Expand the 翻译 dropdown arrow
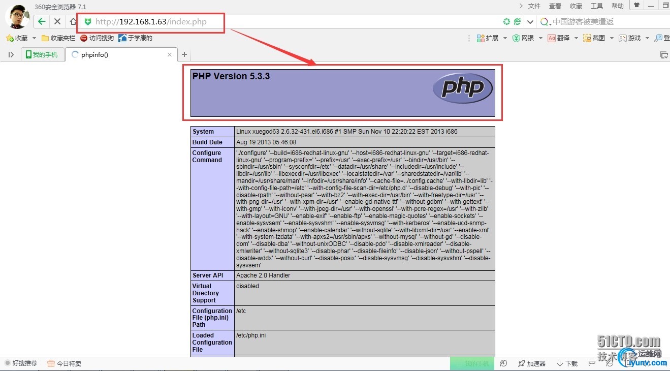The image size is (670, 371). (576, 38)
